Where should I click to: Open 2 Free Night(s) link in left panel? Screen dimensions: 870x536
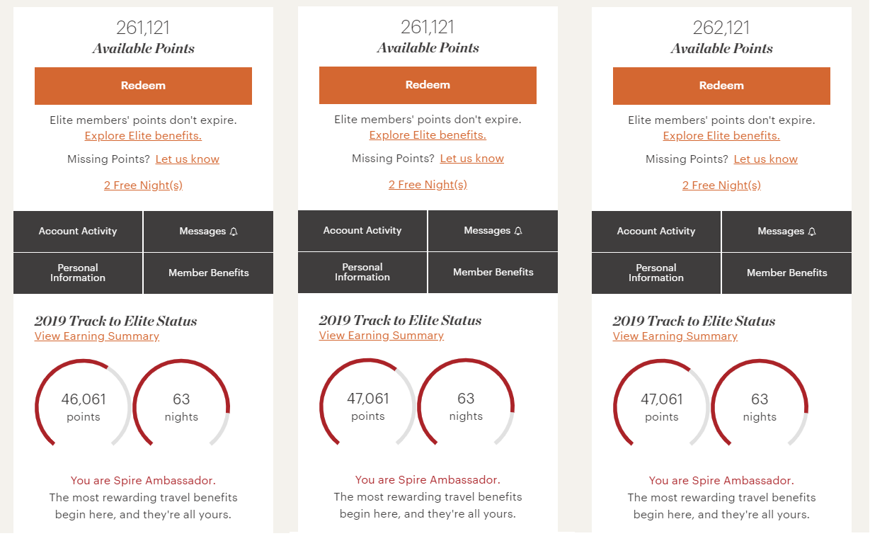[143, 186]
